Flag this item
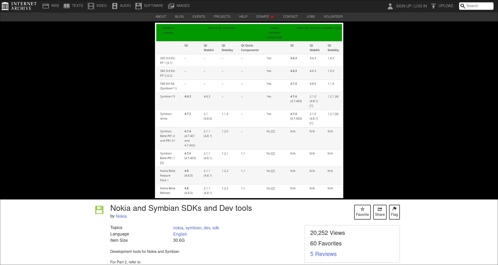The width and height of the screenshot is (498, 265). click(x=394, y=212)
